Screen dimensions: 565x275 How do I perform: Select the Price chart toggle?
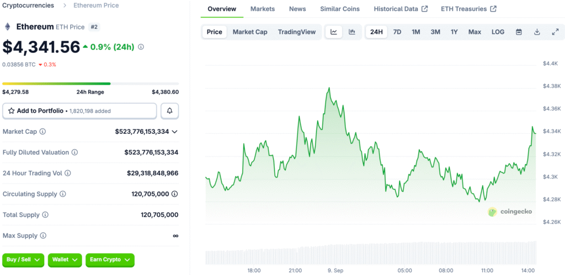click(215, 32)
